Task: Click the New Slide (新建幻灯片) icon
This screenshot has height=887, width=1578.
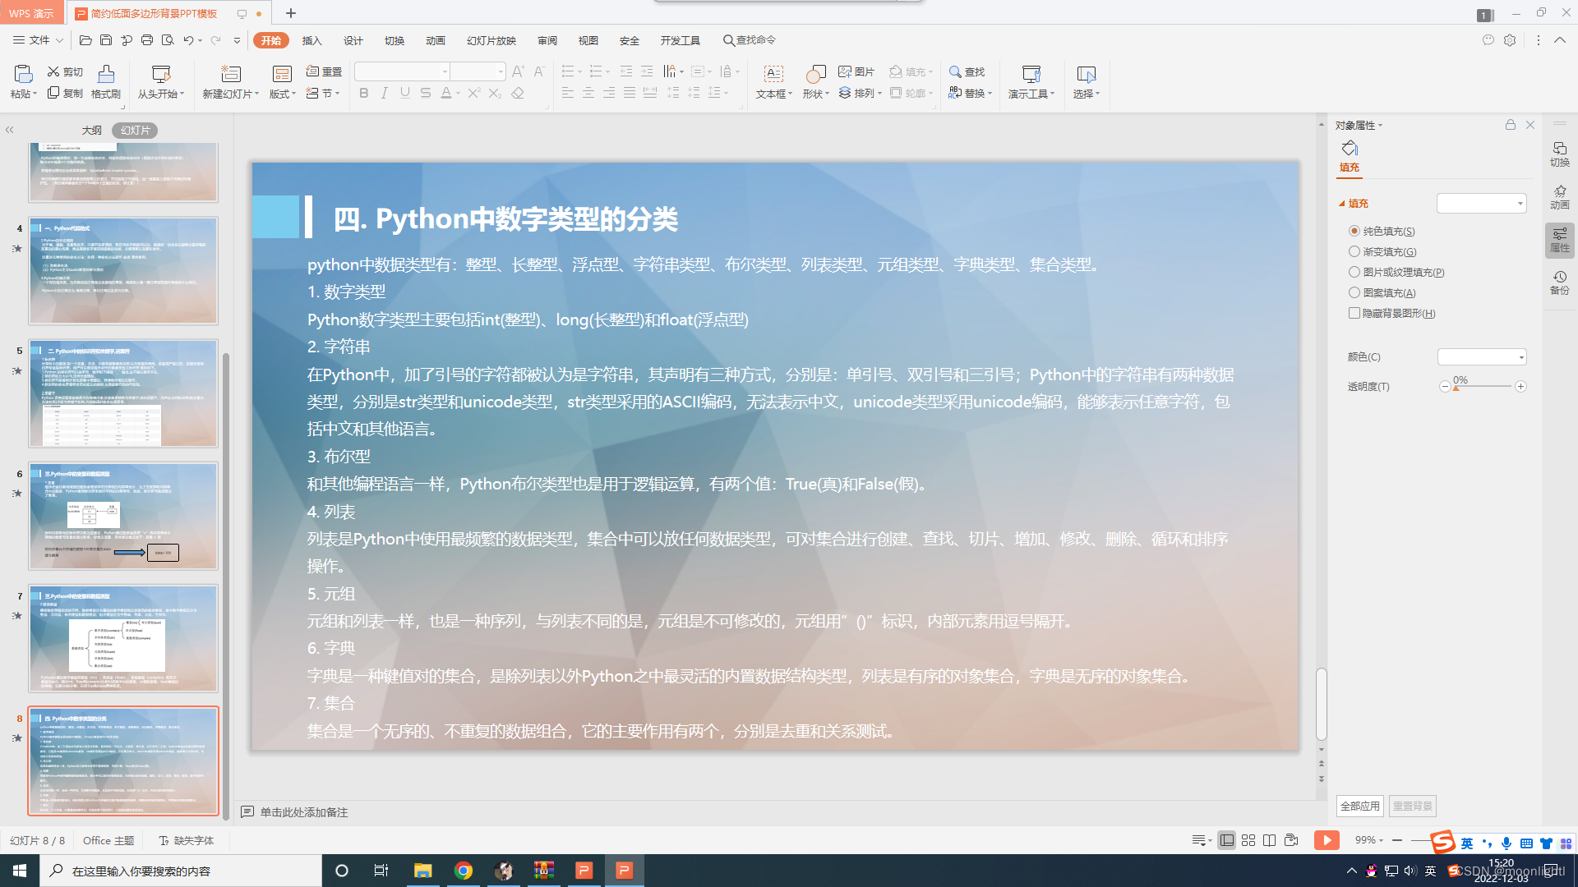Action: point(231,75)
